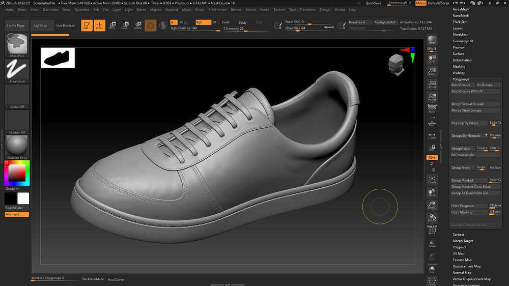509x286 pixels.
Task: Expand the Surface subpalette
Action: click(459, 53)
